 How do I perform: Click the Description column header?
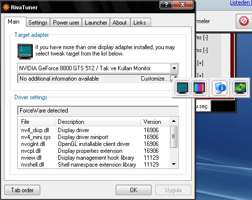(98, 122)
